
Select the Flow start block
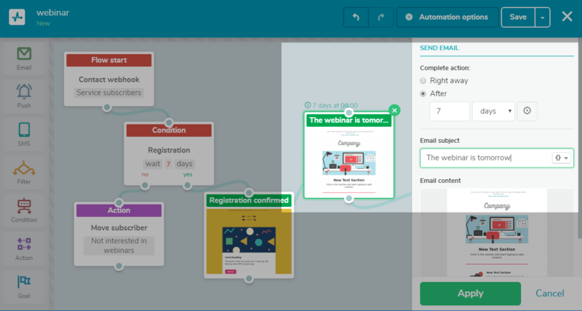tap(108, 79)
